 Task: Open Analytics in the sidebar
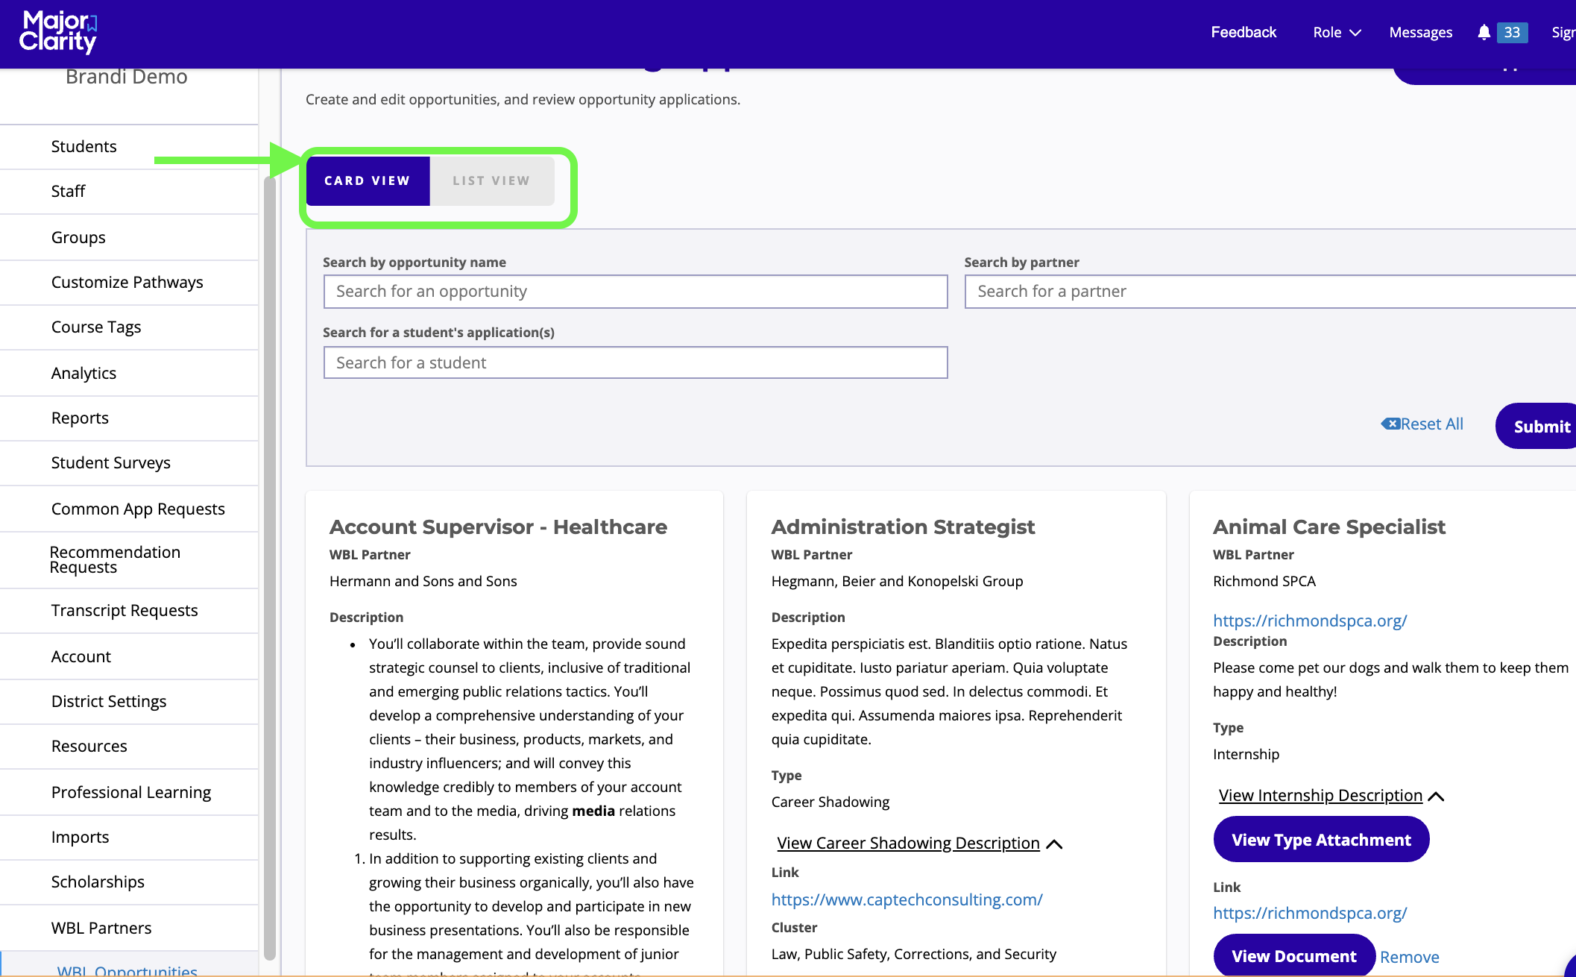click(83, 373)
